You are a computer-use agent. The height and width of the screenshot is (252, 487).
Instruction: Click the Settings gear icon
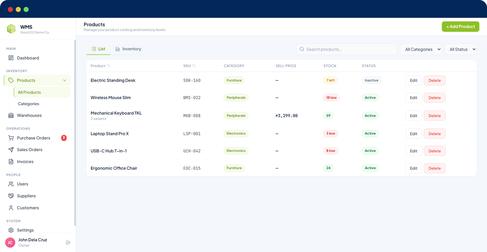11,230
